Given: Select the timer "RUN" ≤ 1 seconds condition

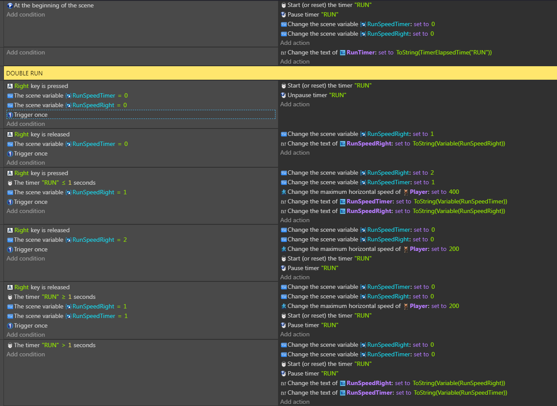Looking at the screenshot, I should click(x=55, y=183).
